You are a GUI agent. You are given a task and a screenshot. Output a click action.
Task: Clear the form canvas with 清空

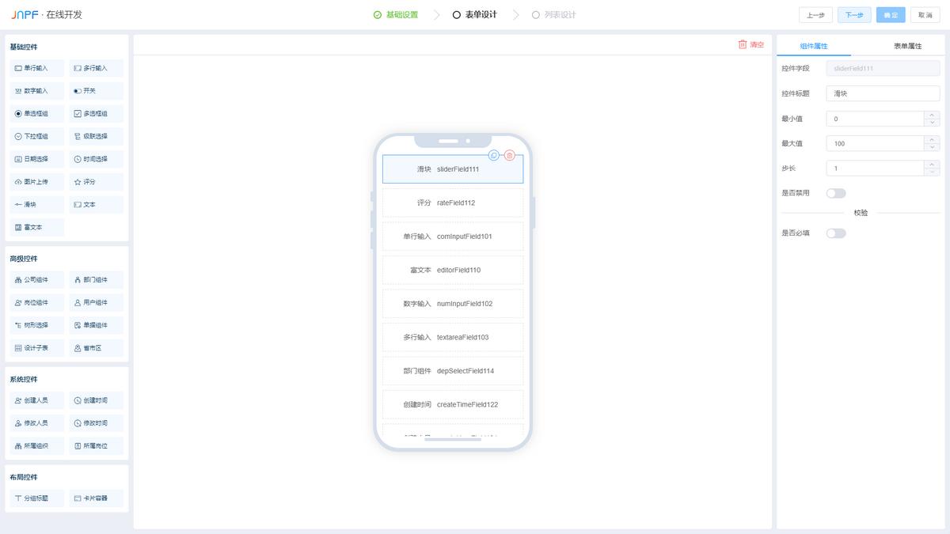[x=751, y=44]
